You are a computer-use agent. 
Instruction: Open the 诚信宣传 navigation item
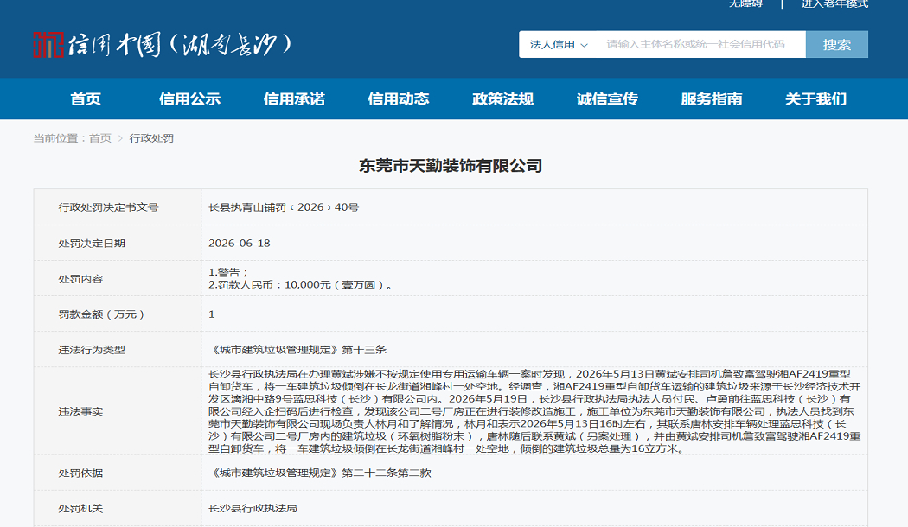607,99
